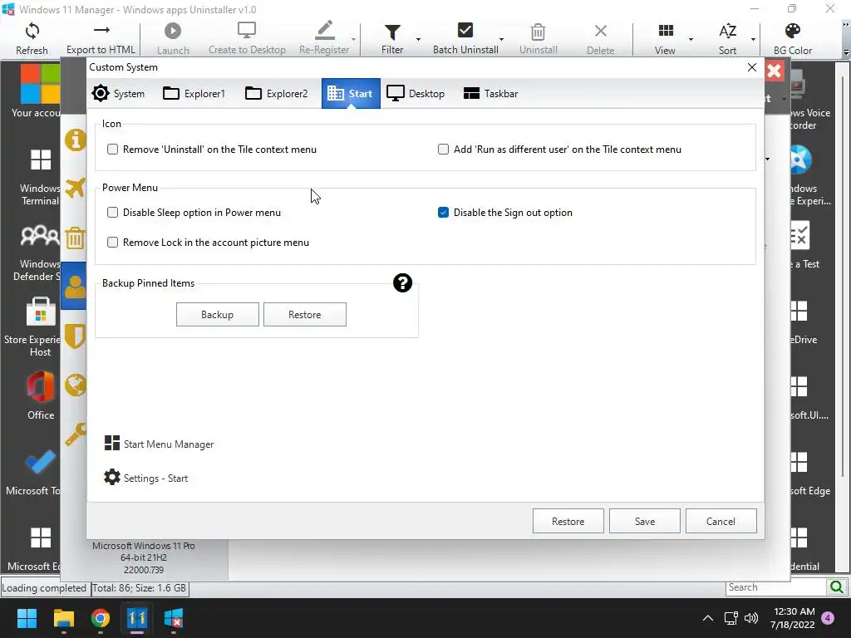Viewport: 851px width, 638px height.
Task: Switch to the Taskbar tab
Action: (490, 93)
